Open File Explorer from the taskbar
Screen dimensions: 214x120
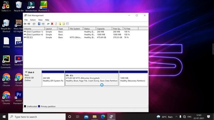click(95, 117)
